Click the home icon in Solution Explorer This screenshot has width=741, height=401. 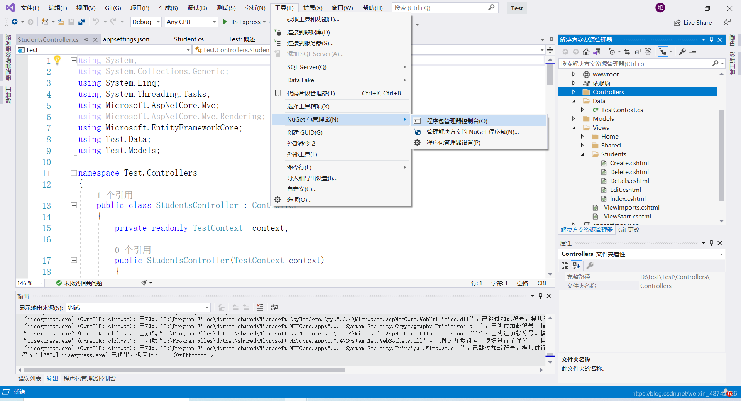tap(586, 52)
